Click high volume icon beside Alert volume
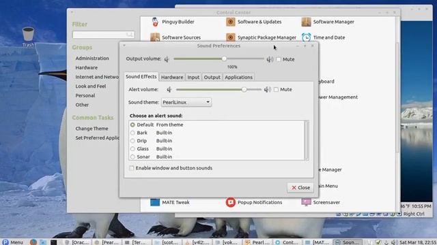The height and width of the screenshot is (245, 437). point(267,89)
